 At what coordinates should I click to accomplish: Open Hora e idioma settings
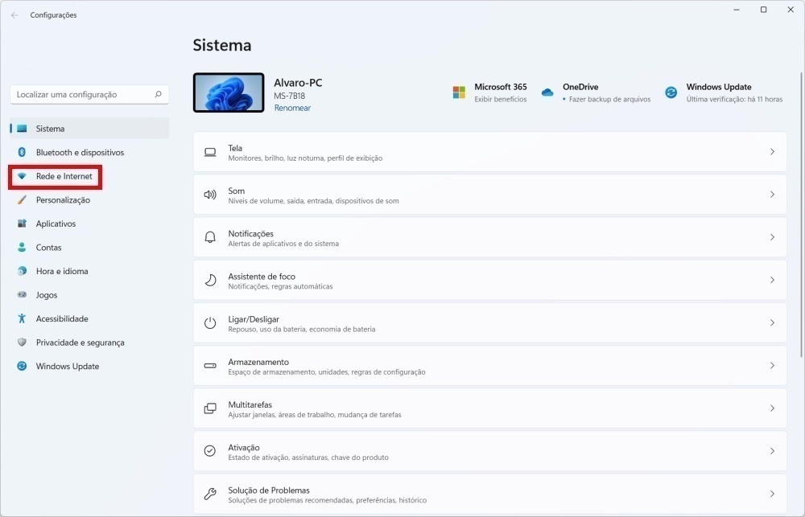tap(89, 271)
